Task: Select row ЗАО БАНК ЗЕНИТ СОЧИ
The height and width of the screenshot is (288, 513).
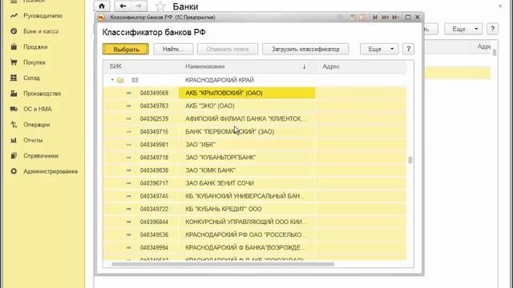Action: tap(255, 183)
